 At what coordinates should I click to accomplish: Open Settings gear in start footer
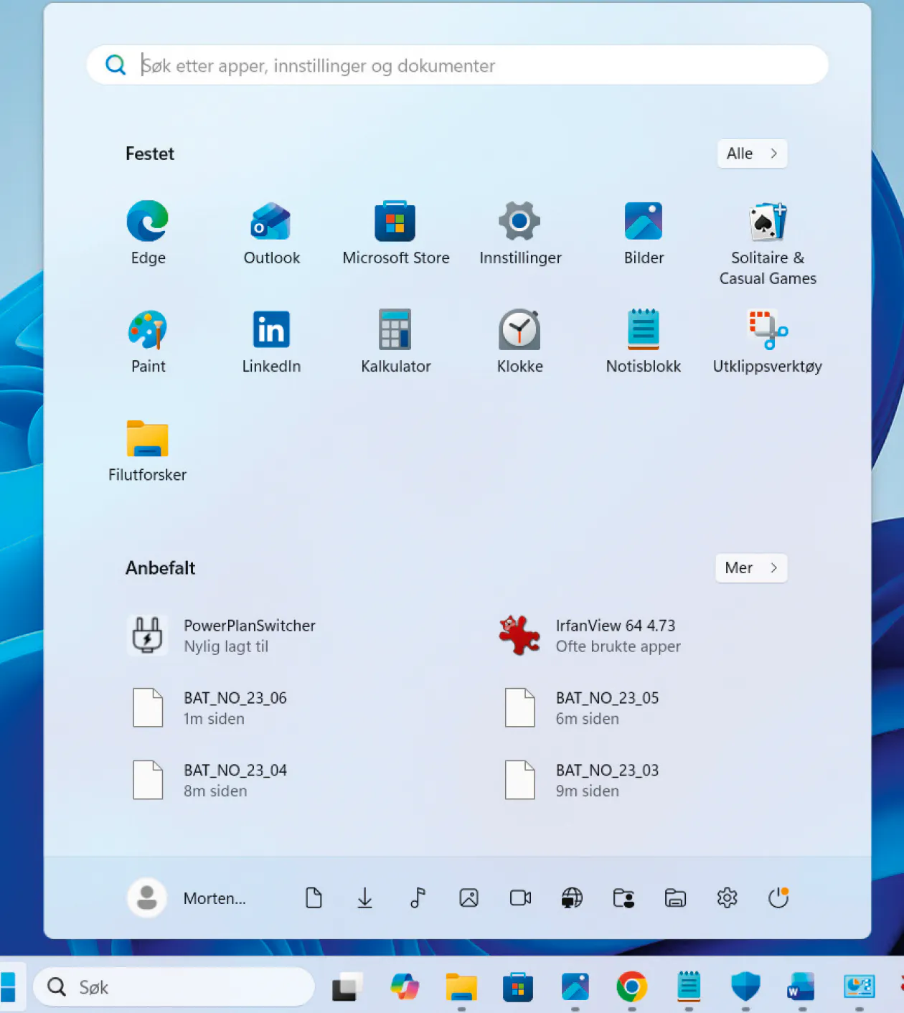click(727, 897)
